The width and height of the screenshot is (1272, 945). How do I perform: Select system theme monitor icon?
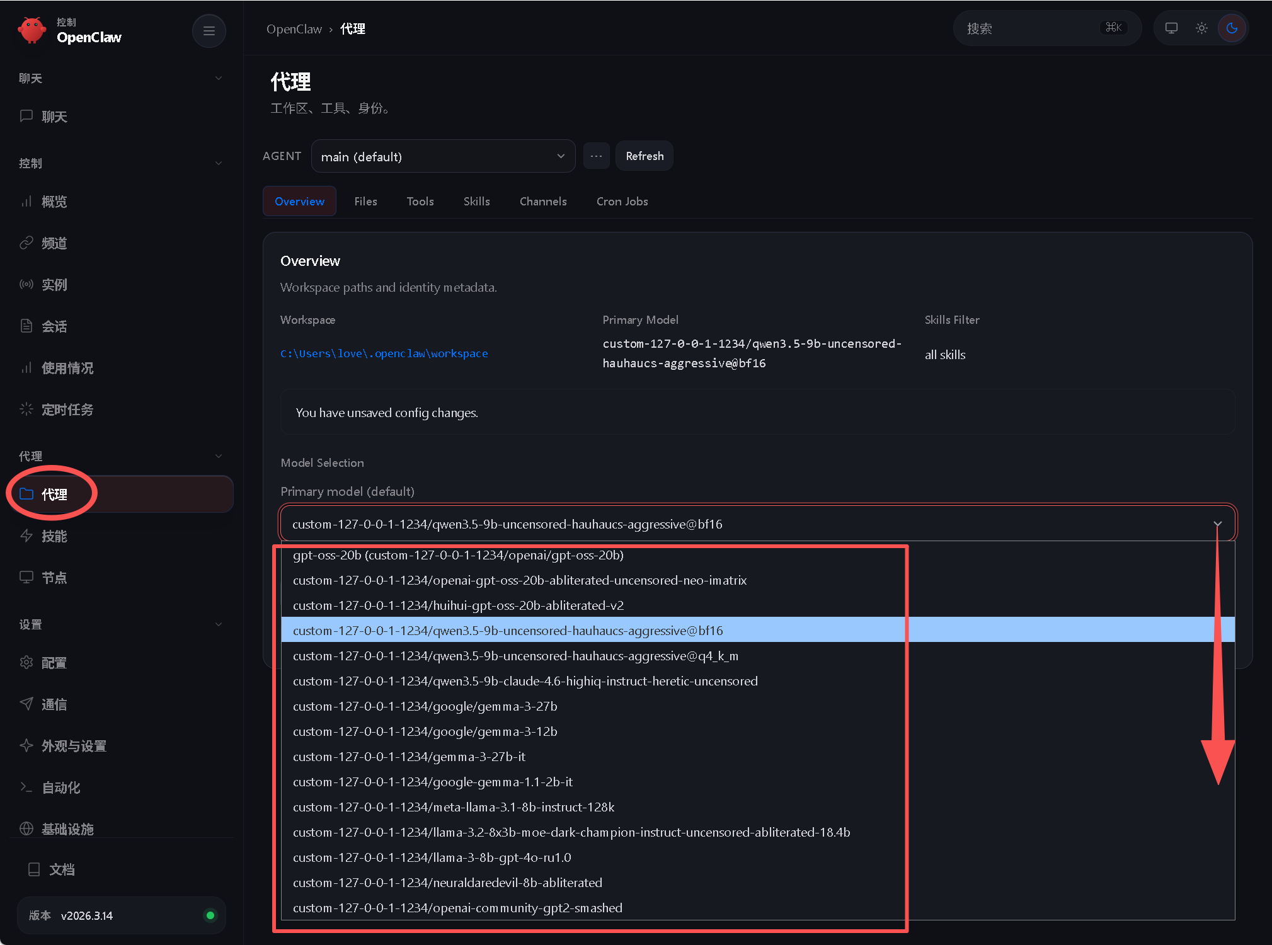pyautogui.click(x=1171, y=28)
